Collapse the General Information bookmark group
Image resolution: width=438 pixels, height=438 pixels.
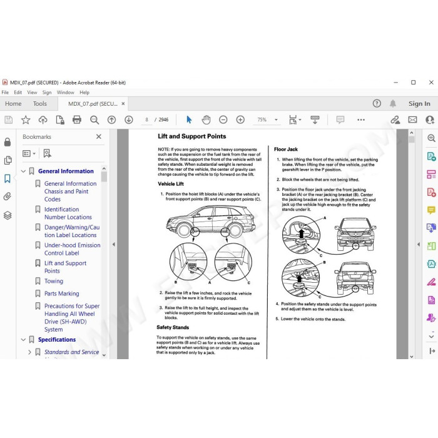(x=24, y=171)
